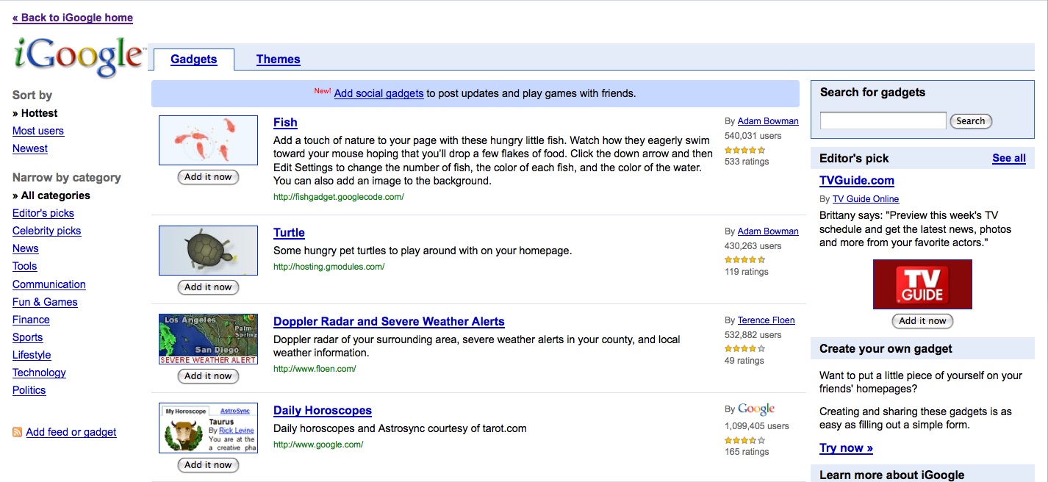Click the Try now link
The width and height of the screenshot is (1048, 482).
846,448
